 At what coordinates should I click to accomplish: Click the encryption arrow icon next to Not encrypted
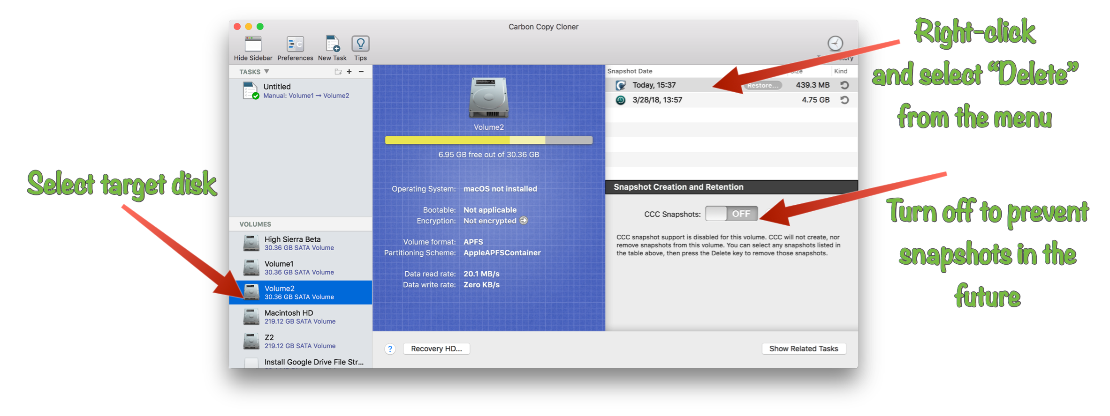[524, 221]
